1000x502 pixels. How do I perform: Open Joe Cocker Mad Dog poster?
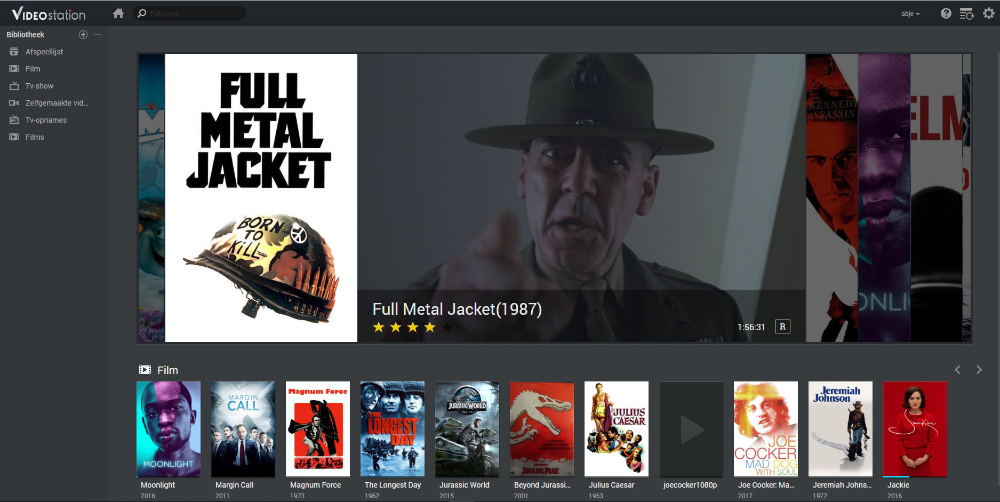(x=766, y=429)
